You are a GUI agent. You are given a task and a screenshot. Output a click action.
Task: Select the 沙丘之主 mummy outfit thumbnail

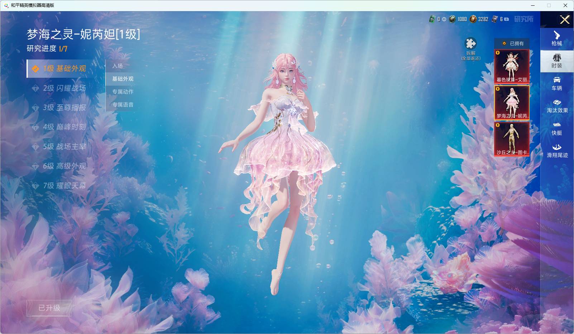[512, 139]
